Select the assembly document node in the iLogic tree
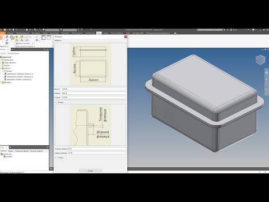This screenshot has width=269, height=202. coord(6,154)
